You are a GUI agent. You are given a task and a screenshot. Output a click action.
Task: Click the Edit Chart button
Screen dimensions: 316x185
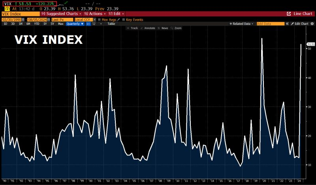[300, 24]
